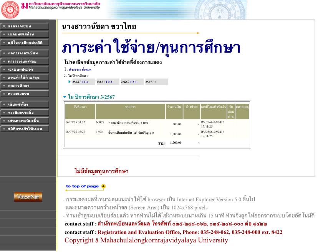Image resolution: width=318 pixels, height=252 pixels.
Task: Open เขียนคำร้อง petition menu
Action: click(25, 104)
